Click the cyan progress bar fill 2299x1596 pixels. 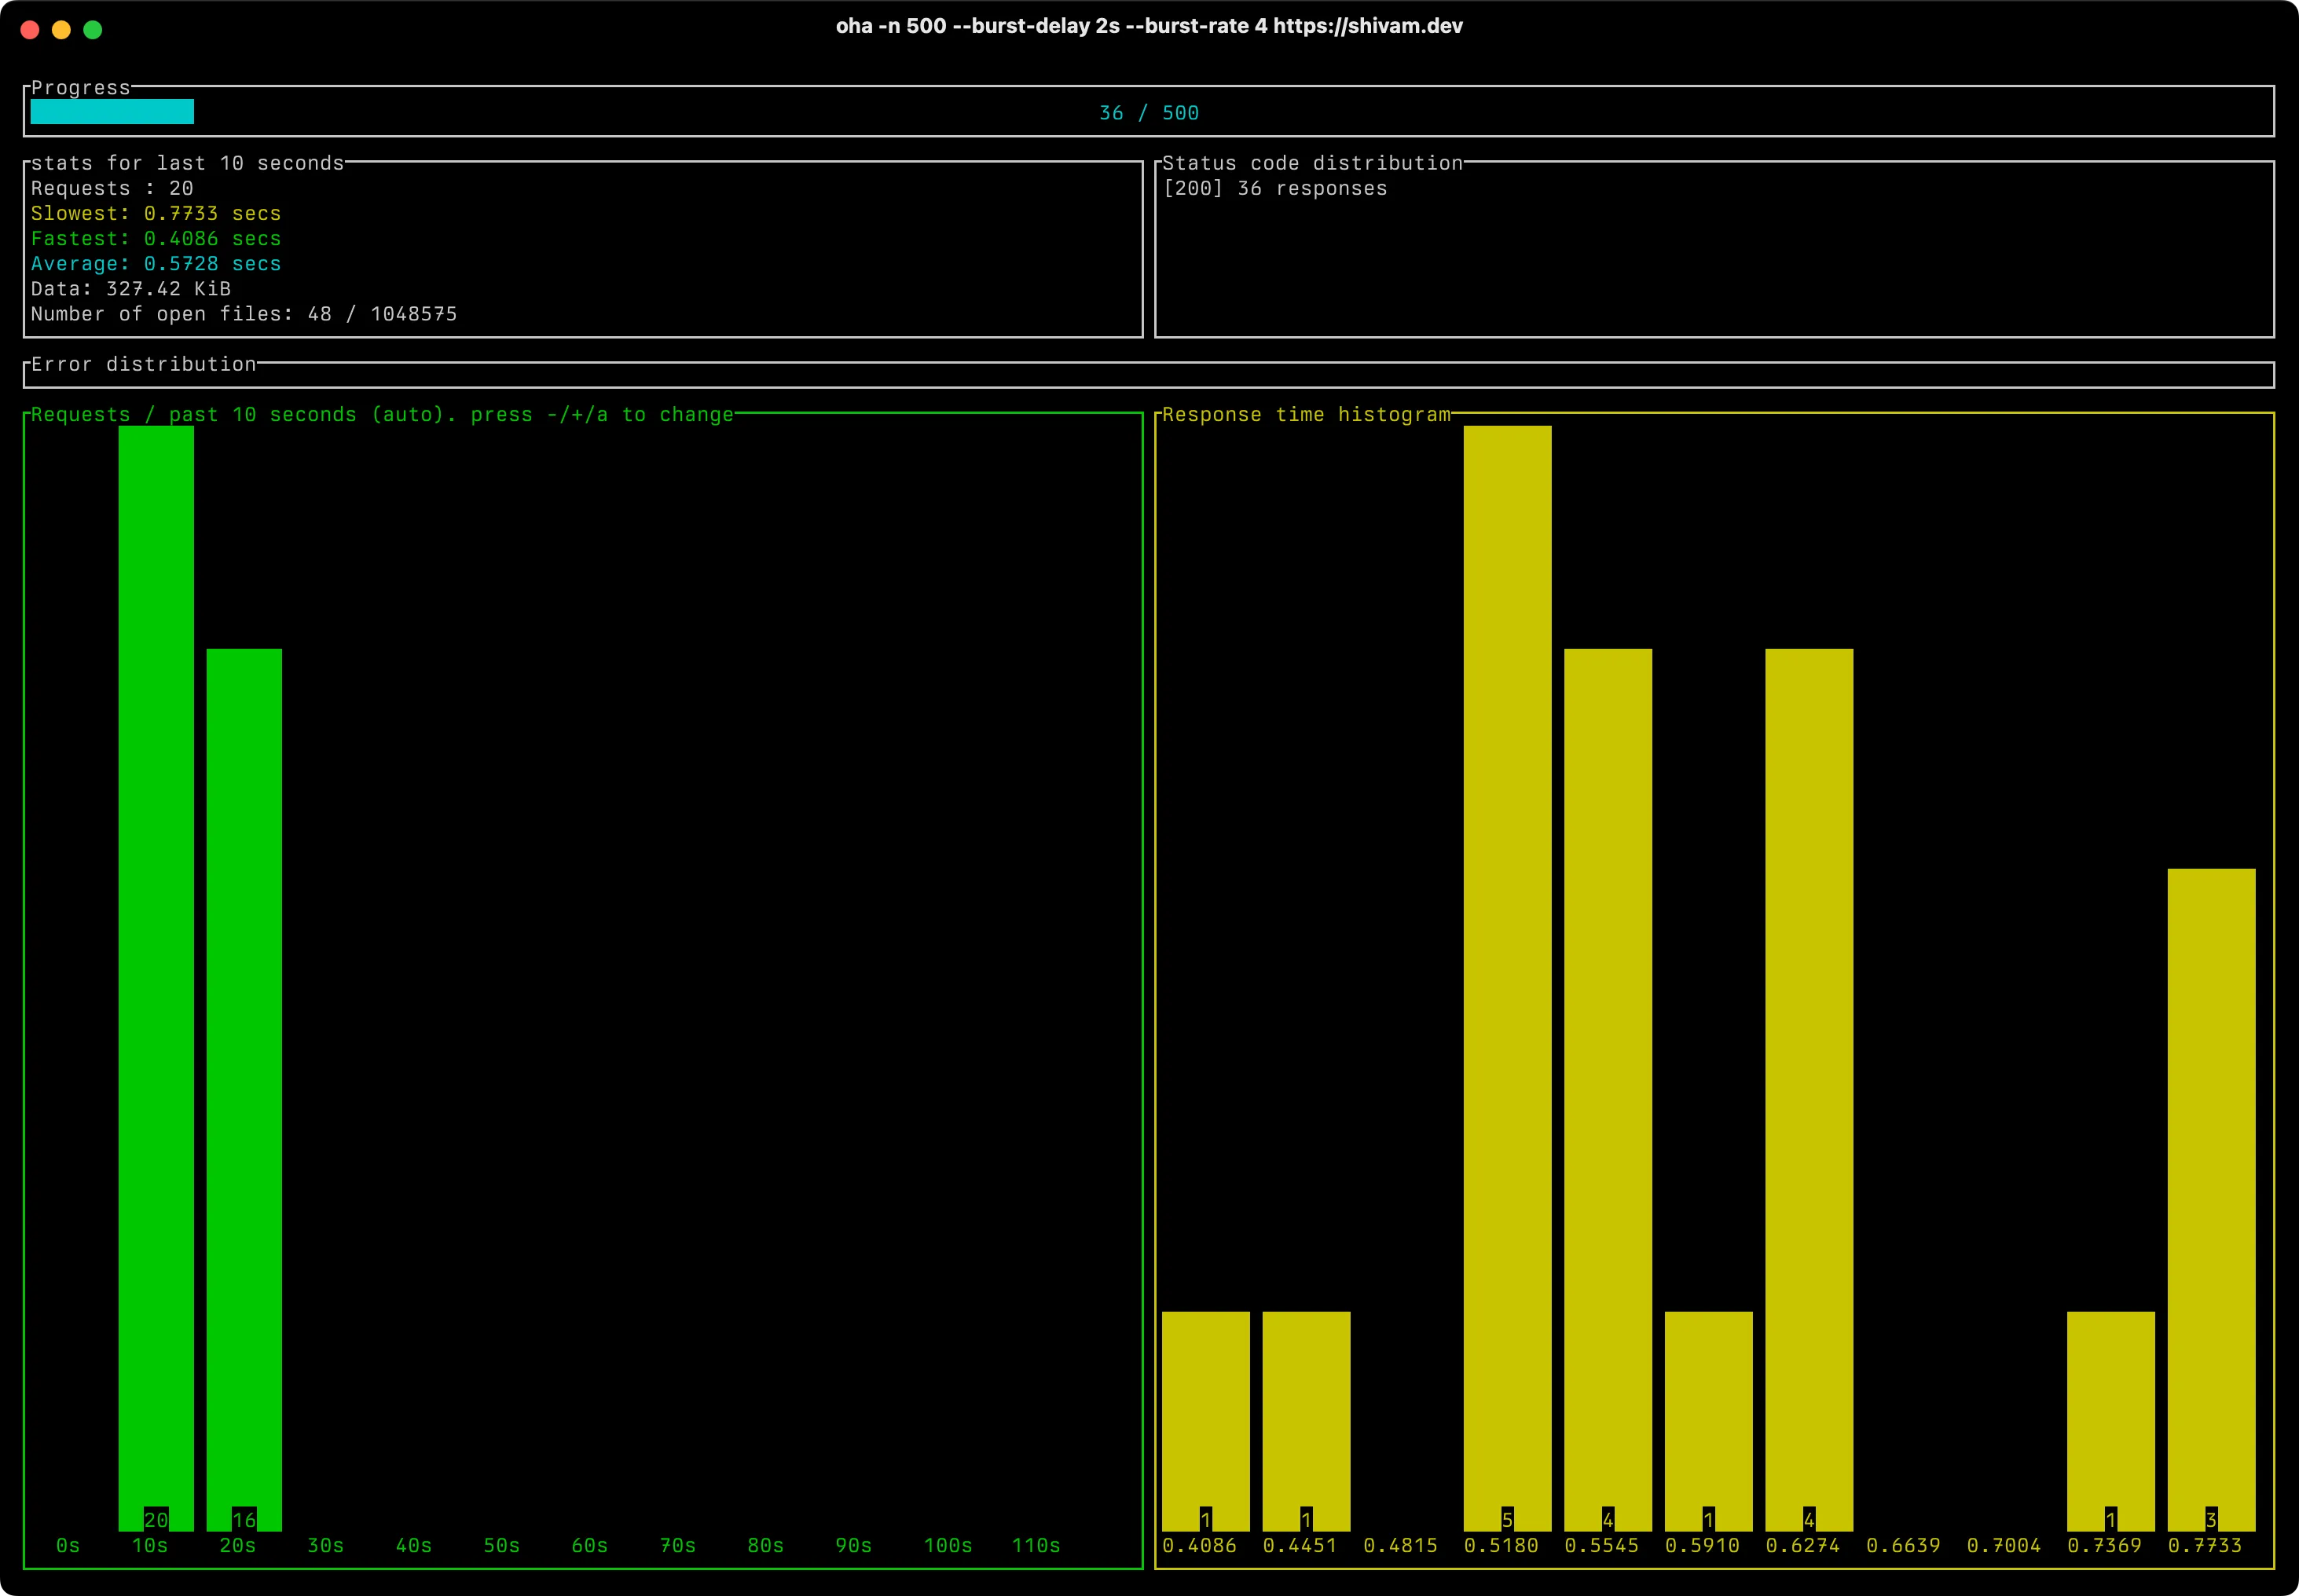112,112
